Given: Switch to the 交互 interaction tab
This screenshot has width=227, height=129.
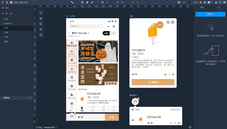Looking at the screenshot, I should coord(219,7).
